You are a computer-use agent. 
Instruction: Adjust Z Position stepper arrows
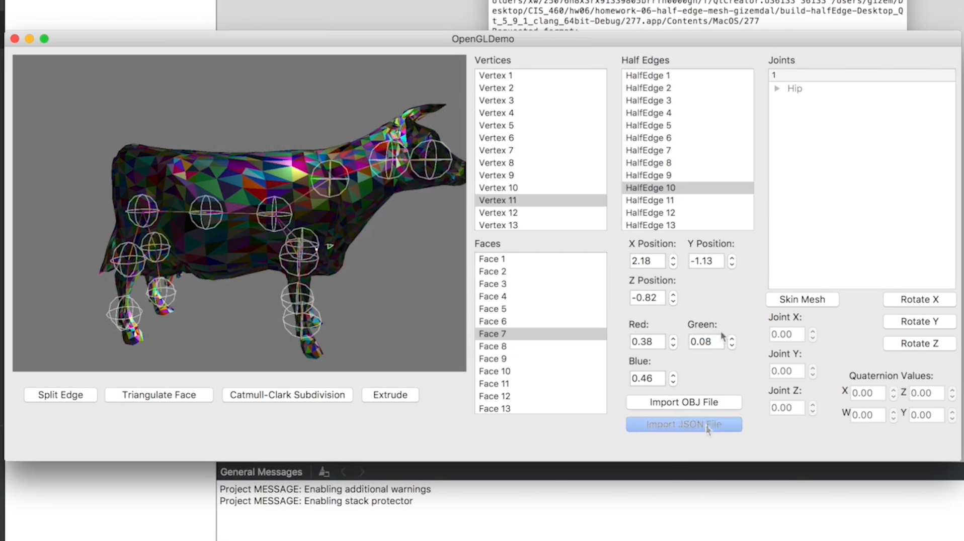673,298
